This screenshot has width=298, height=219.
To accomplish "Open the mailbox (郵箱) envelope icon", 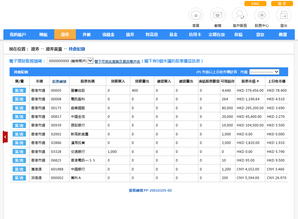I will point(218,15).
